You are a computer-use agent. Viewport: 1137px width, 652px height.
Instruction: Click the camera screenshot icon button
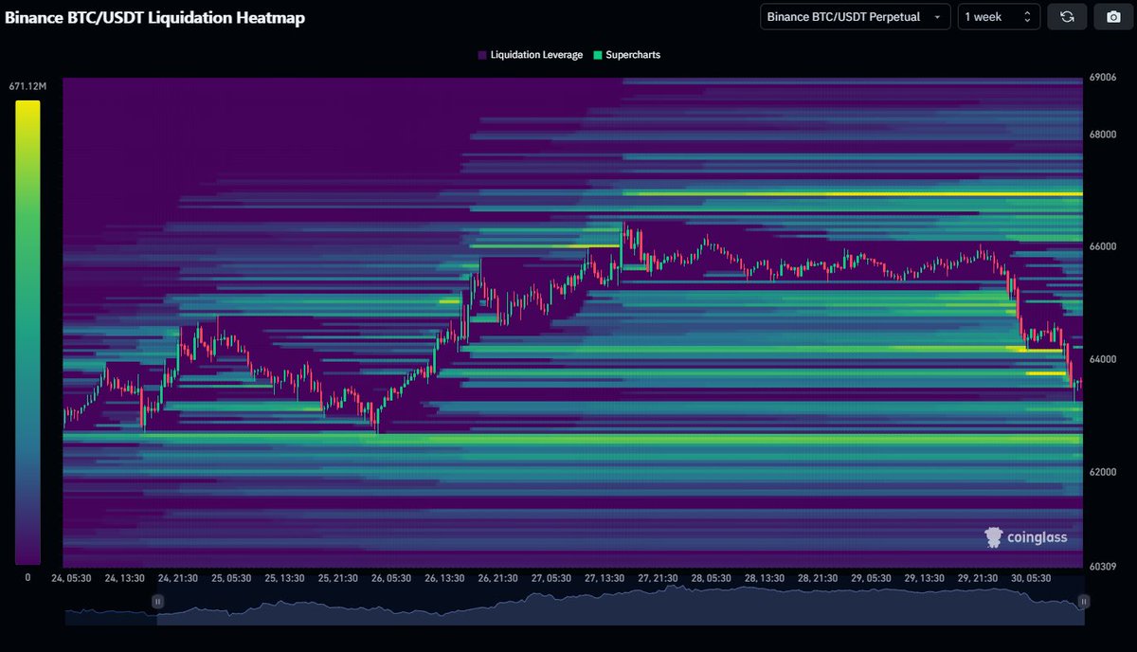[1113, 16]
